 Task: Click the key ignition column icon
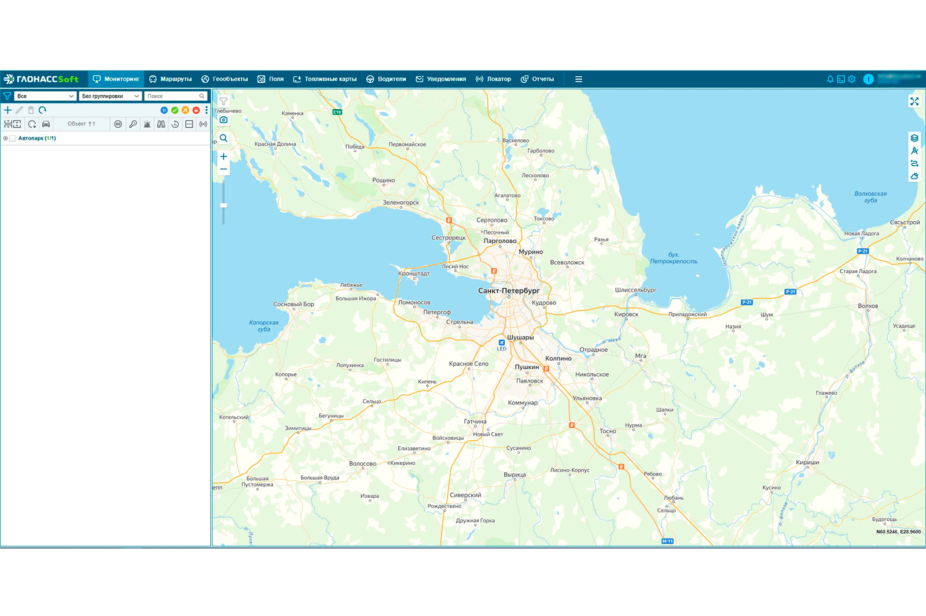pyautogui.click(x=133, y=124)
